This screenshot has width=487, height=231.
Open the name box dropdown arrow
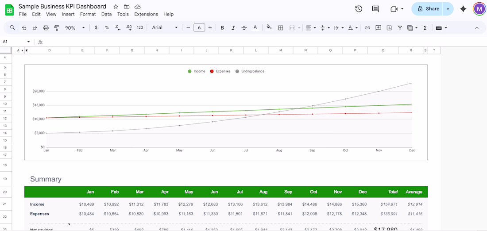(29, 42)
